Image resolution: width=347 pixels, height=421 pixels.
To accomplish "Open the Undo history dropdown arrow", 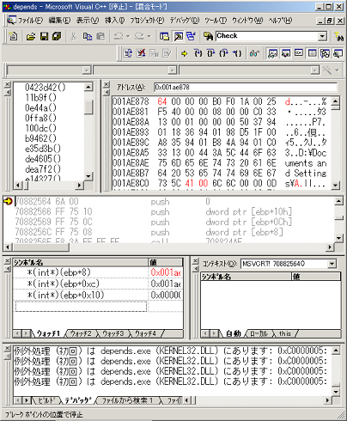I will click(x=128, y=36).
